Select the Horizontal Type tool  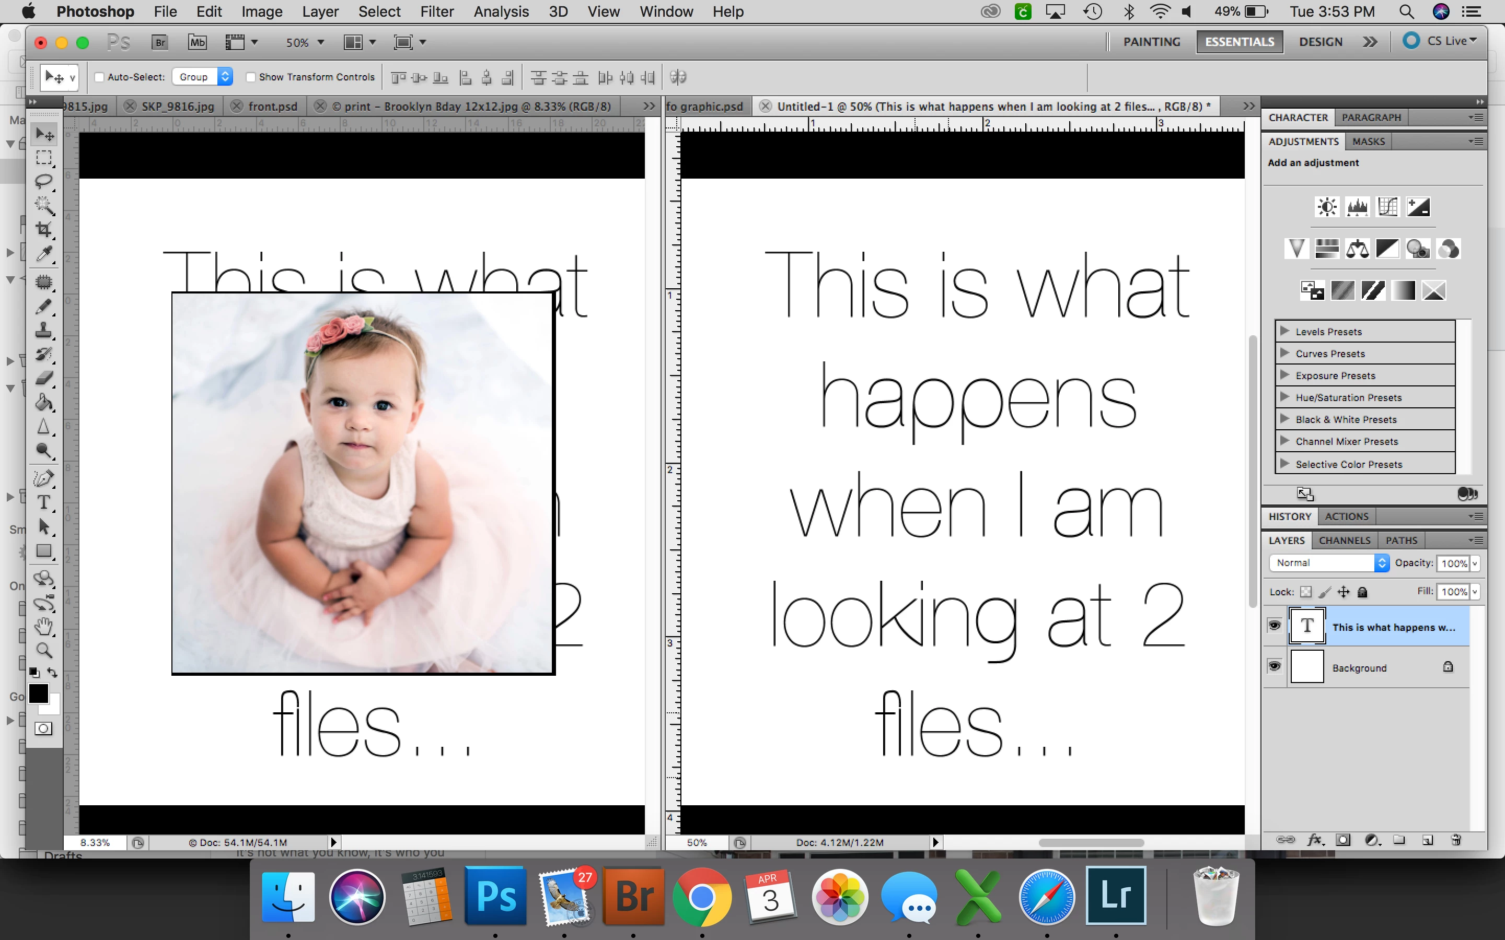[x=43, y=502]
